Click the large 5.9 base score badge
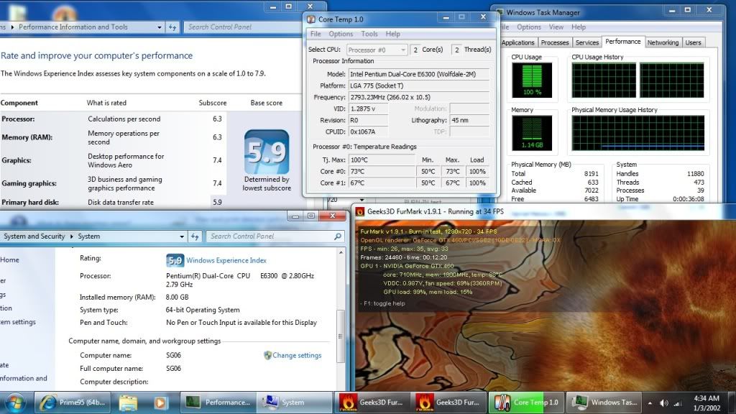Image resolution: width=736 pixels, height=414 pixels. 267,152
